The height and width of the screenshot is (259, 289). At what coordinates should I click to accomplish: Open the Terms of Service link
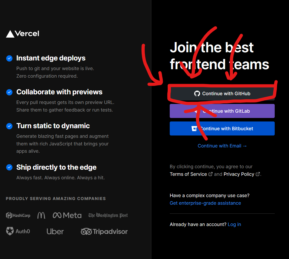188,174
